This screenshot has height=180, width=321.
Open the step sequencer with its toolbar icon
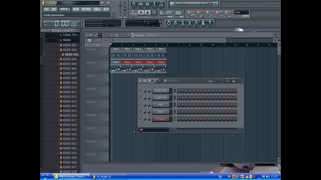click(x=140, y=4)
